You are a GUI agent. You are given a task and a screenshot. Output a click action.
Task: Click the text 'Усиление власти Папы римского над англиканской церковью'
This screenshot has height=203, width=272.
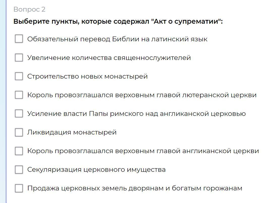(137, 114)
